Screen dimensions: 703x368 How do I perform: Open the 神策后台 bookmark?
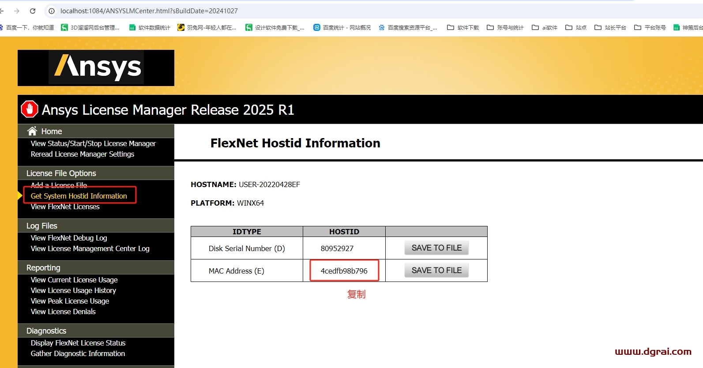(688, 27)
